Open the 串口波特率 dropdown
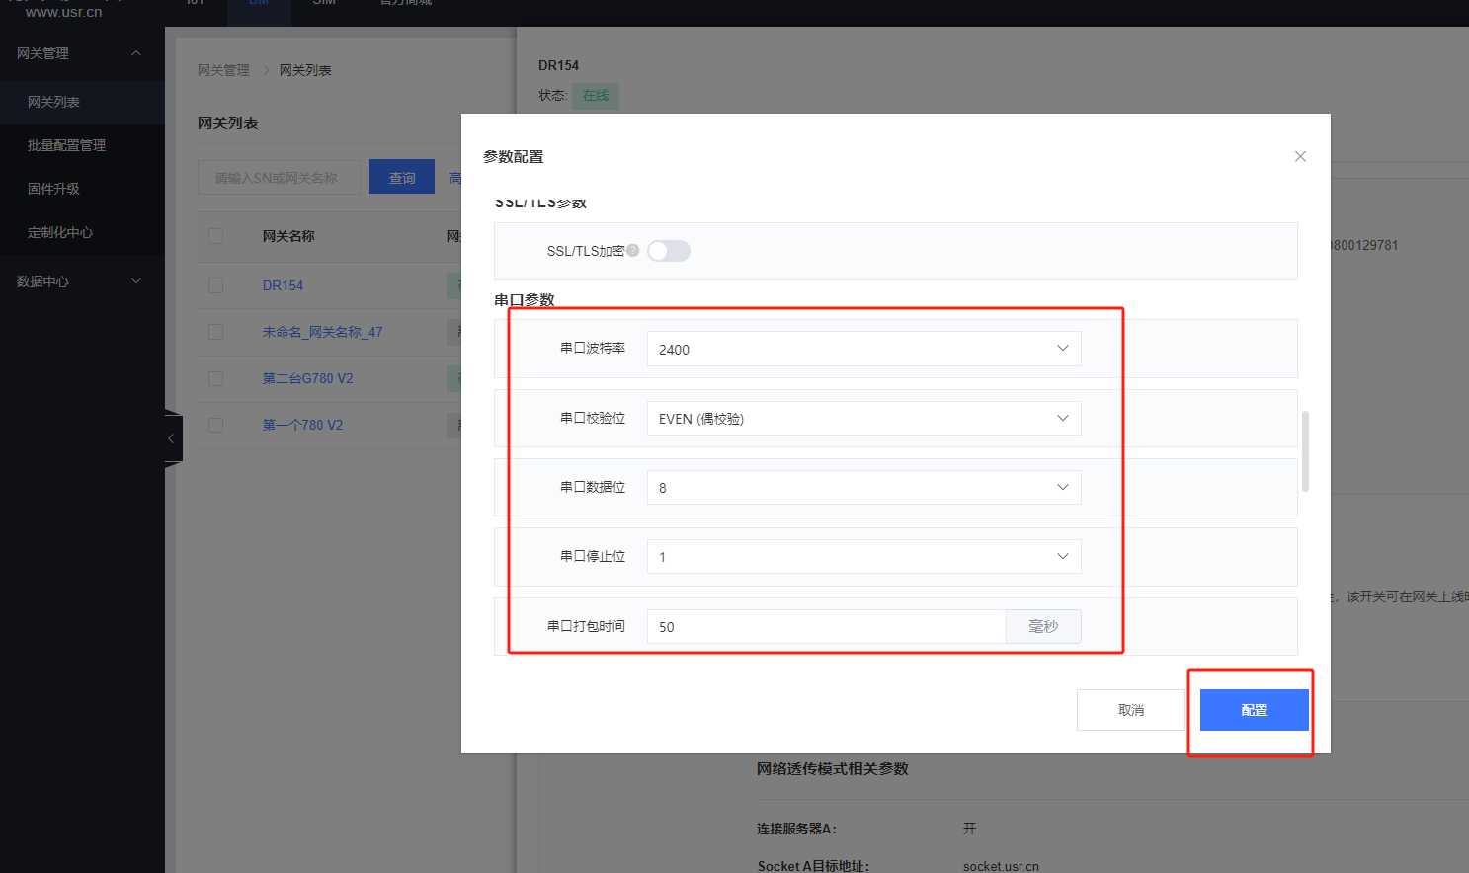The width and height of the screenshot is (1469, 873). (863, 349)
